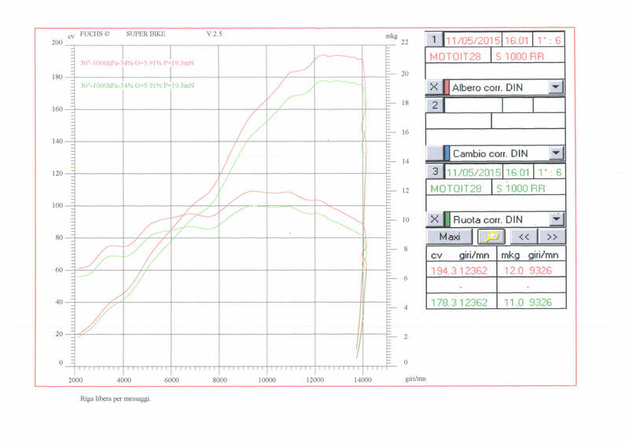Open the Cambio corr. DIN dropdown

(556, 153)
